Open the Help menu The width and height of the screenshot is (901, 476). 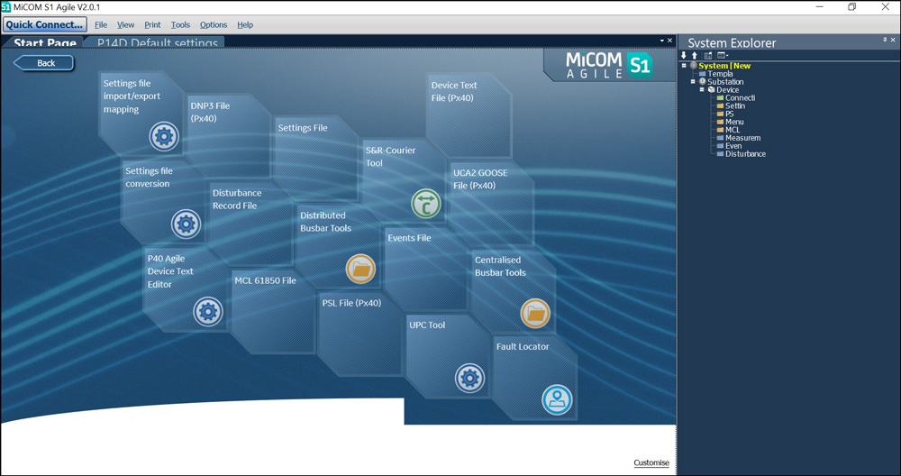(245, 24)
